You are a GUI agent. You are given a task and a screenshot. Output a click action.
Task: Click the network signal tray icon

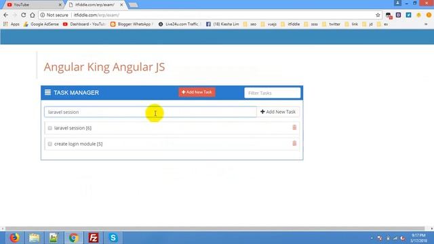click(395, 238)
